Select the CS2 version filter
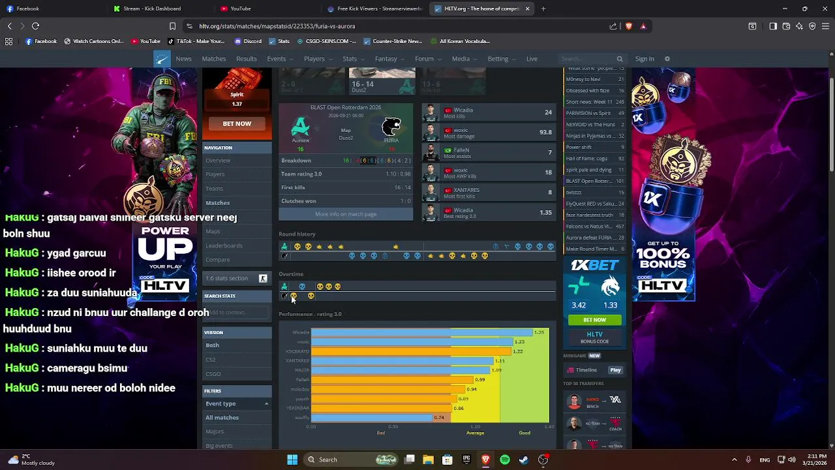This screenshot has width=835, height=470. click(x=237, y=360)
